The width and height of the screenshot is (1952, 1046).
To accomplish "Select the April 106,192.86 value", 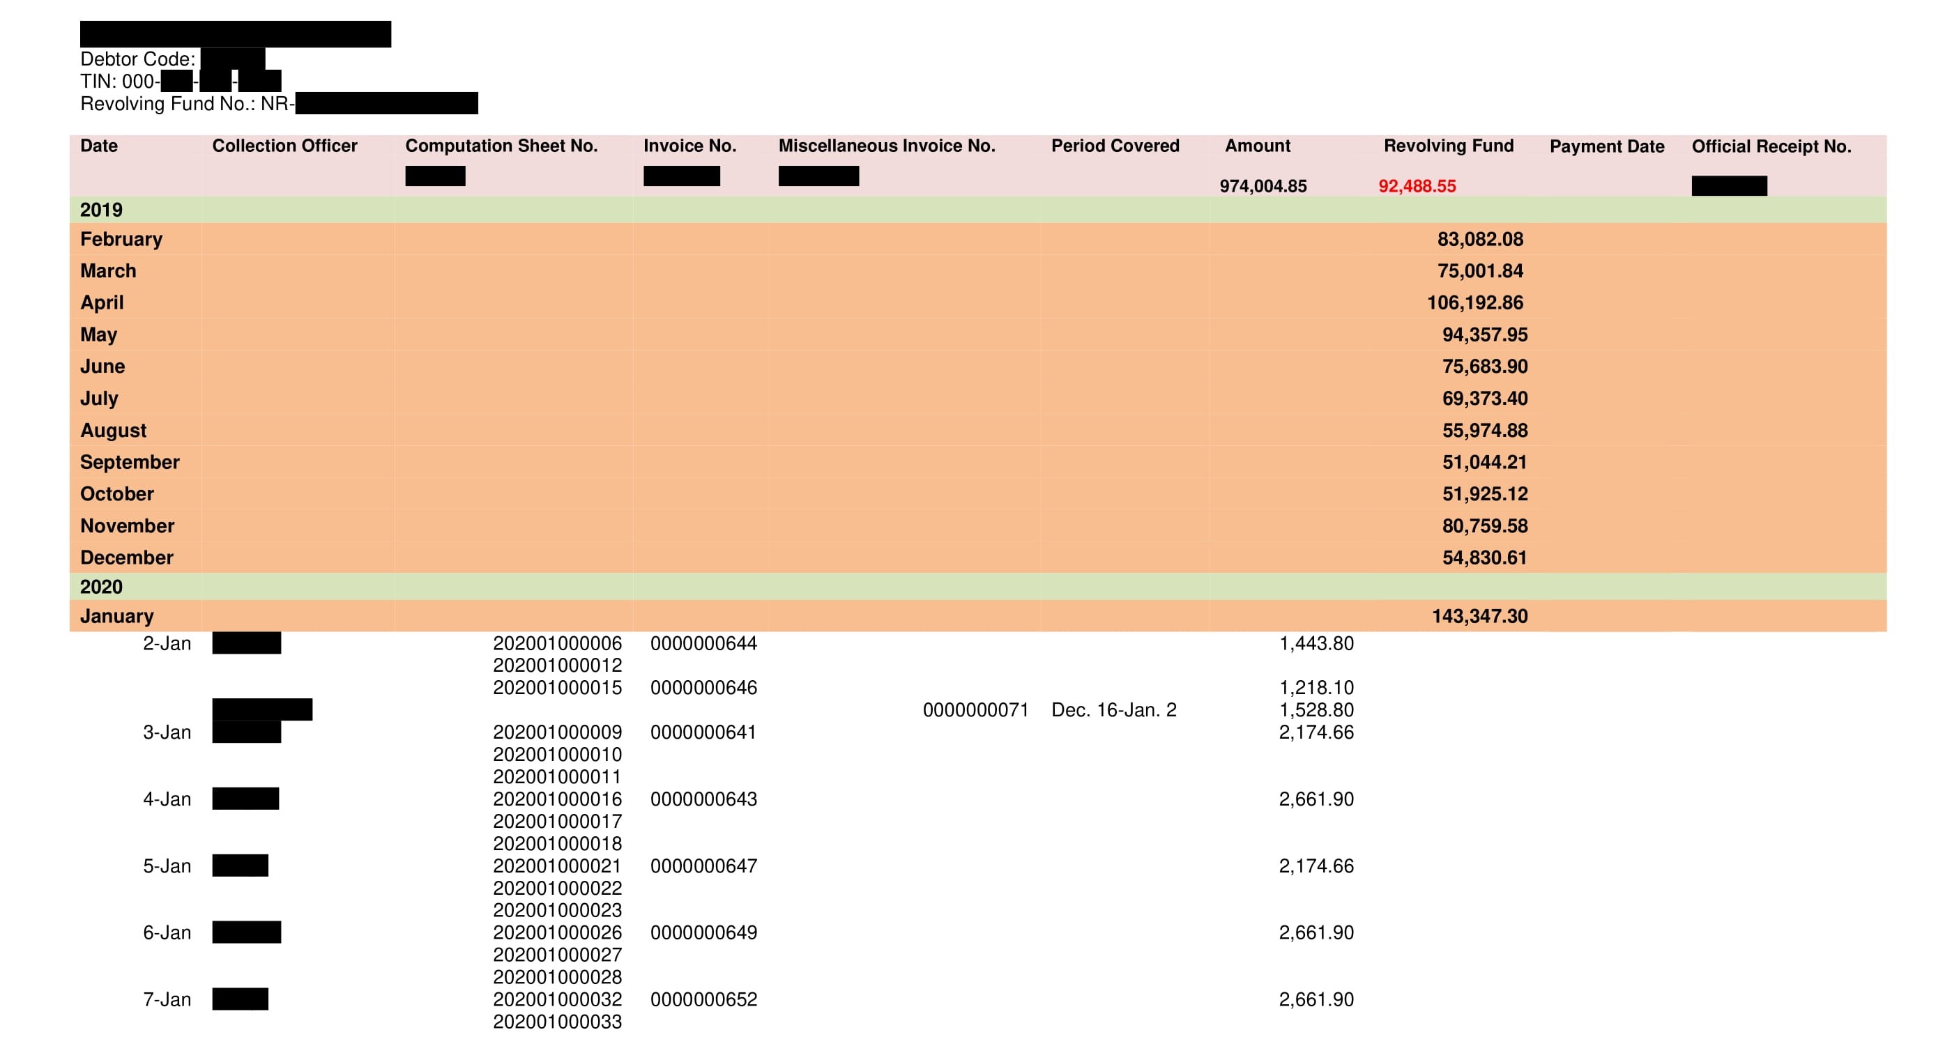I will 1474,303.
